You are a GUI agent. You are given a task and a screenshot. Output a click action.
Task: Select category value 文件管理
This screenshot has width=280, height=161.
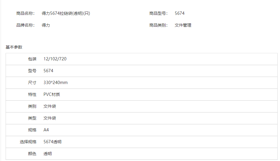183,25
